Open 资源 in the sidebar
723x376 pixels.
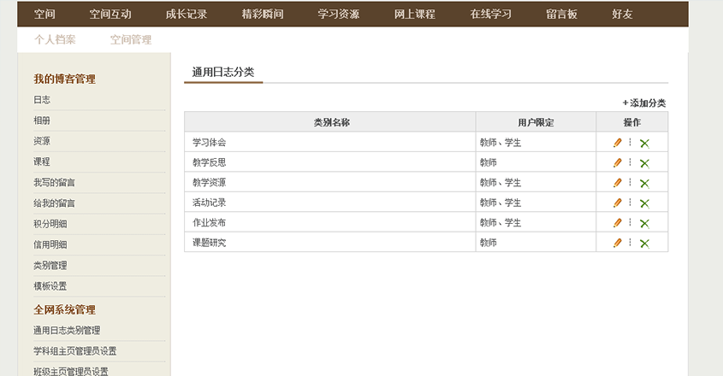coord(42,141)
